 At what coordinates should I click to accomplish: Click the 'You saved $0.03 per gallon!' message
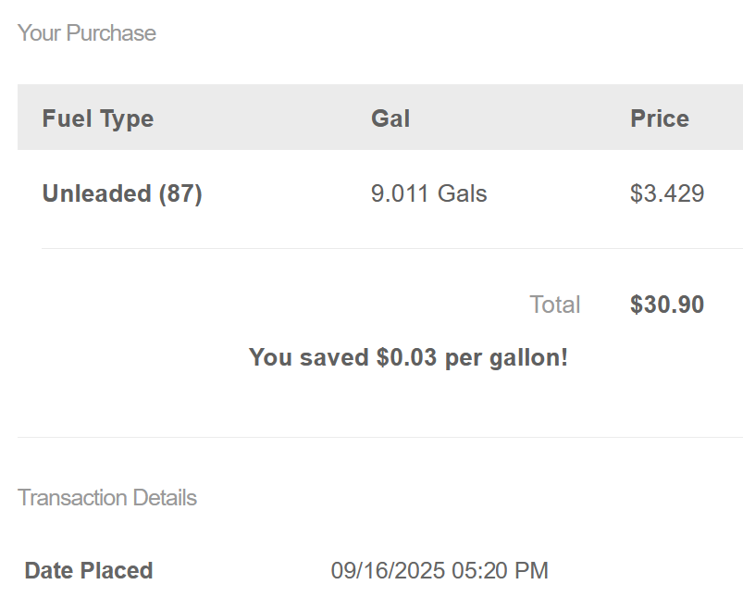[x=408, y=357]
